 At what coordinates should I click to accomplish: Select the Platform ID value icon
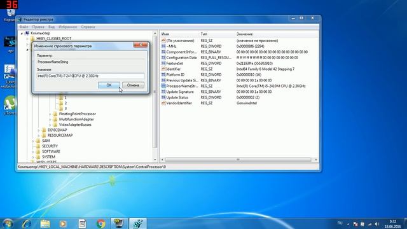163,75
